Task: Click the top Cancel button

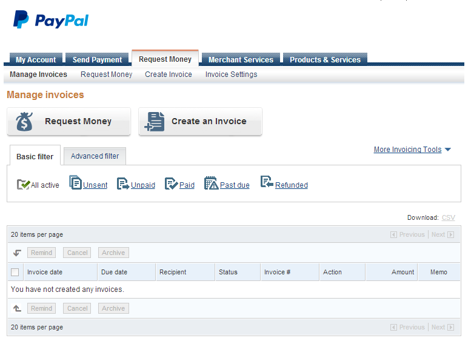Action: coord(77,253)
